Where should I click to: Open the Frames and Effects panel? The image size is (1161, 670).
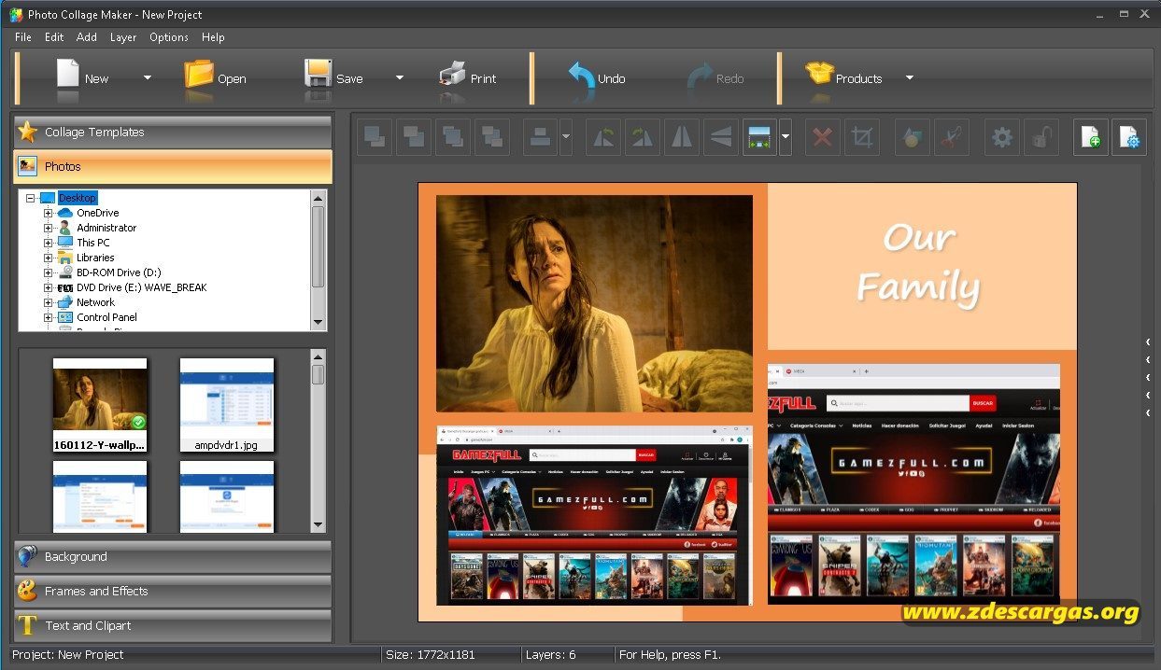pyautogui.click(x=173, y=591)
